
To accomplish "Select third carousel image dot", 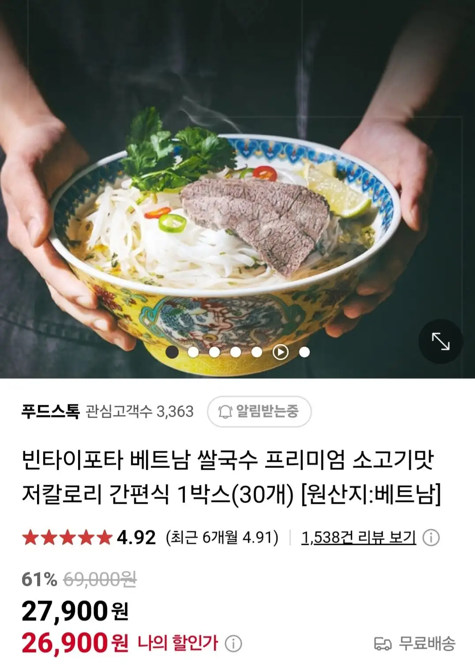I will [215, 352].
